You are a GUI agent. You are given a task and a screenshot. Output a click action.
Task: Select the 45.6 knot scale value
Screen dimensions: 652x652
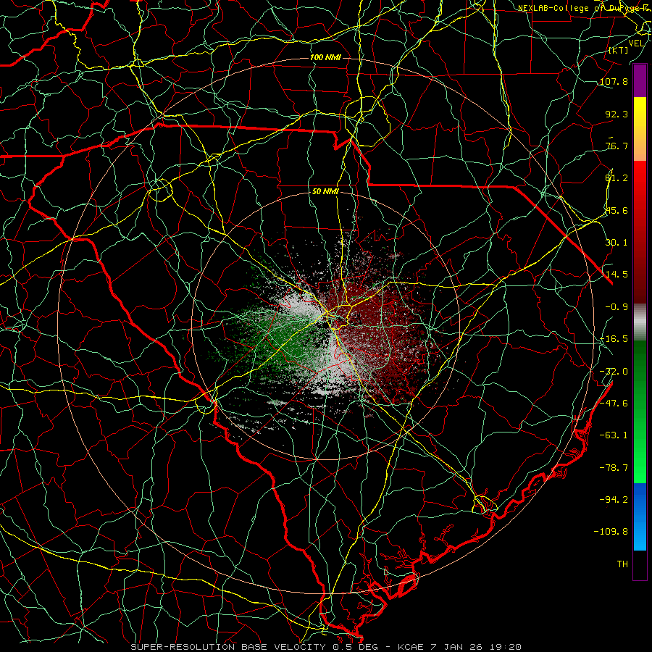[617, 210]
